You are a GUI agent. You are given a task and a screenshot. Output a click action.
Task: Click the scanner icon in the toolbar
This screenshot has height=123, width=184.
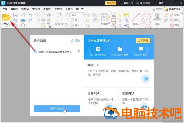[23, 20]
